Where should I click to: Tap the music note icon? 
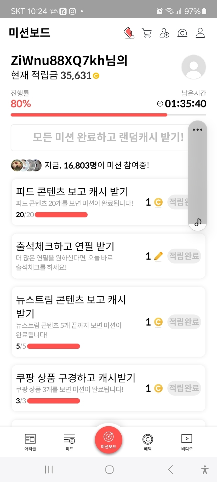coord(198,222)
